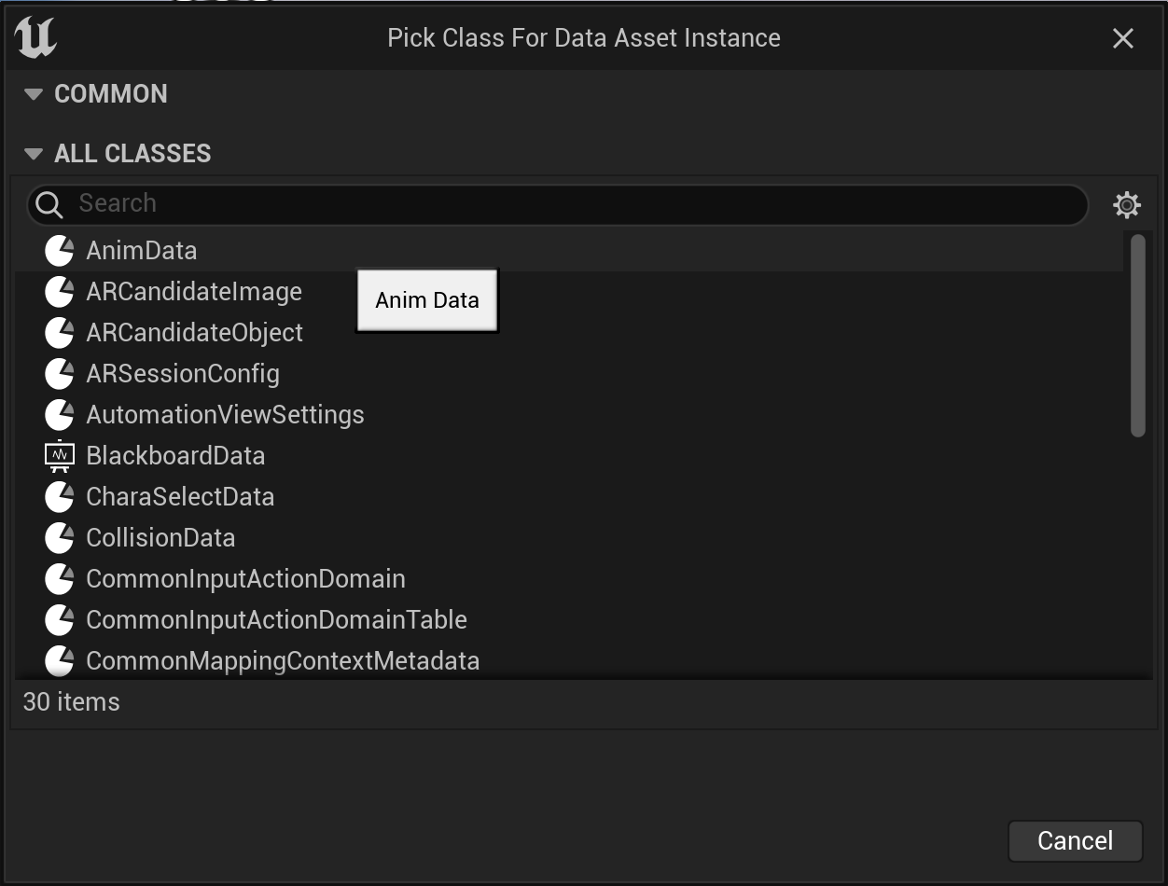Screen dimensions: 1168x886
Task: Select the AutomationViewSettings entry
Action: tap(225, 414)
